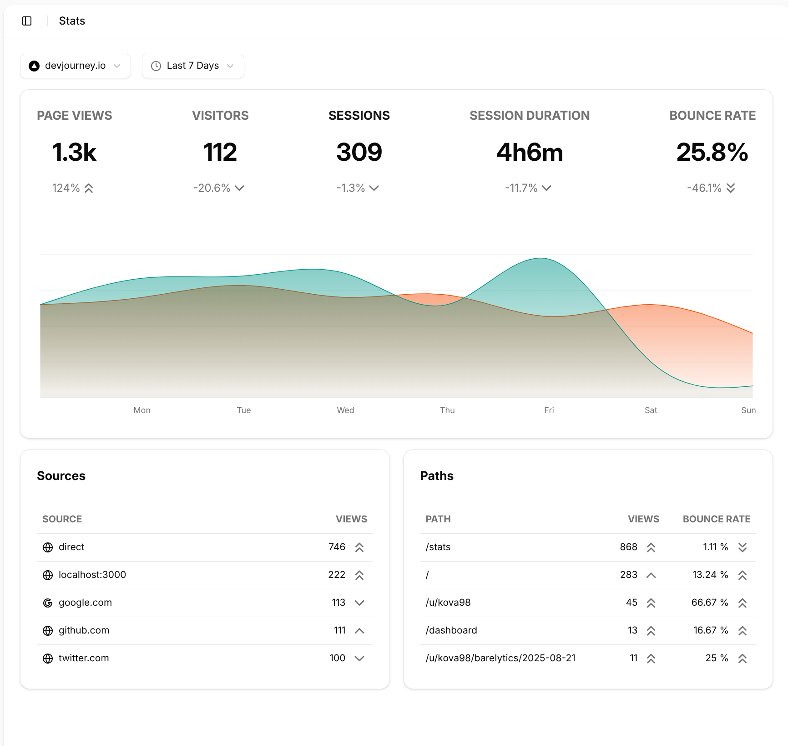Toggle the sidebar panel icon
This screenshot has width=788, height=746.
27,21
